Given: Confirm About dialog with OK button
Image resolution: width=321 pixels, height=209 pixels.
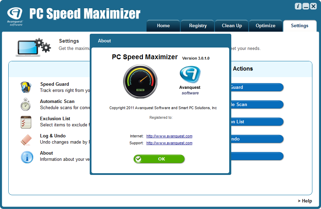Looking at the screenshot, I should [x=159, y=159].
